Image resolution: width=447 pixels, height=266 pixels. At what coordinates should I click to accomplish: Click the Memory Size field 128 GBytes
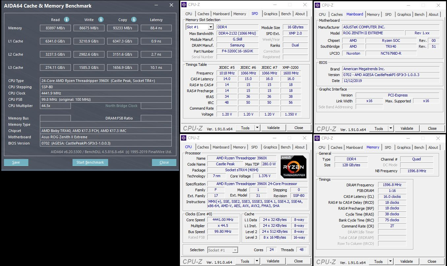tap(351, 165)
